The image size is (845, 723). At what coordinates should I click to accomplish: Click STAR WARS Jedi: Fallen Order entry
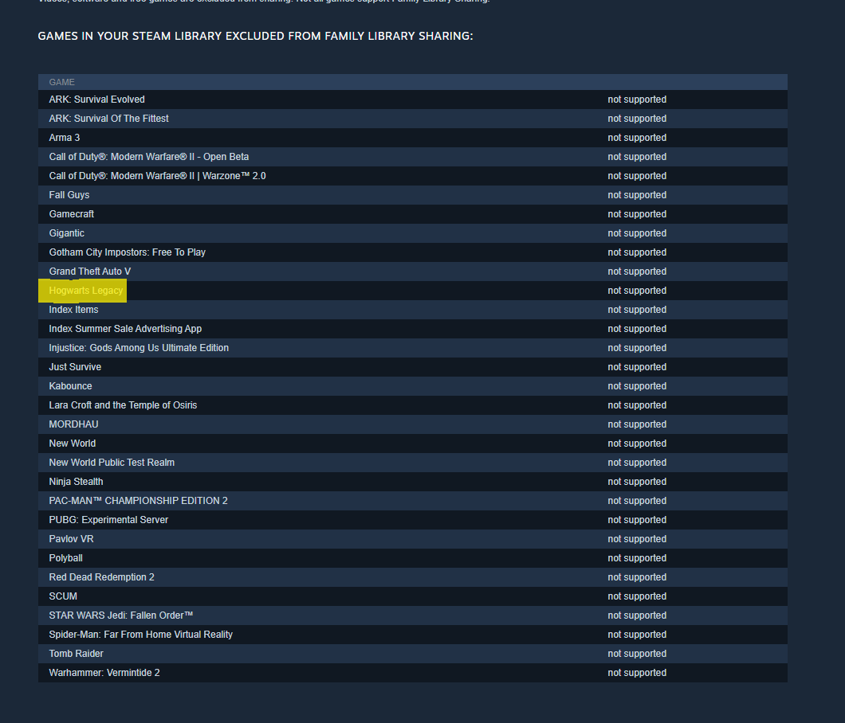pyautogui.click(x=120, y=616)
